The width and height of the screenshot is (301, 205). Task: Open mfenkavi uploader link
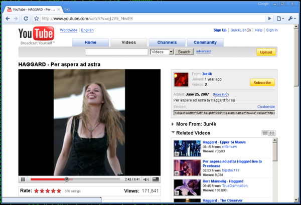click(229, 147)
